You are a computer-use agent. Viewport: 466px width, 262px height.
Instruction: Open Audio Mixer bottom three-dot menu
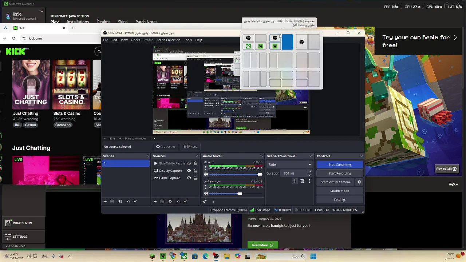(x=213, y=201)
